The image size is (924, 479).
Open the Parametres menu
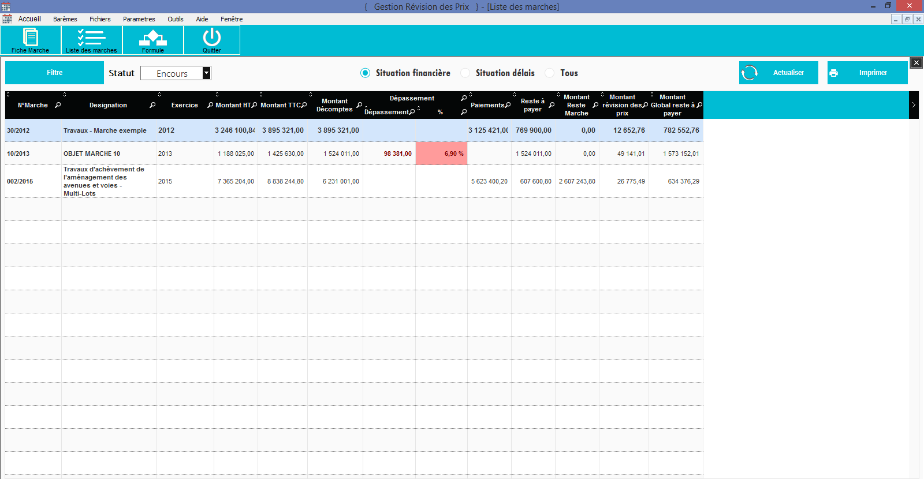point(139,19)
